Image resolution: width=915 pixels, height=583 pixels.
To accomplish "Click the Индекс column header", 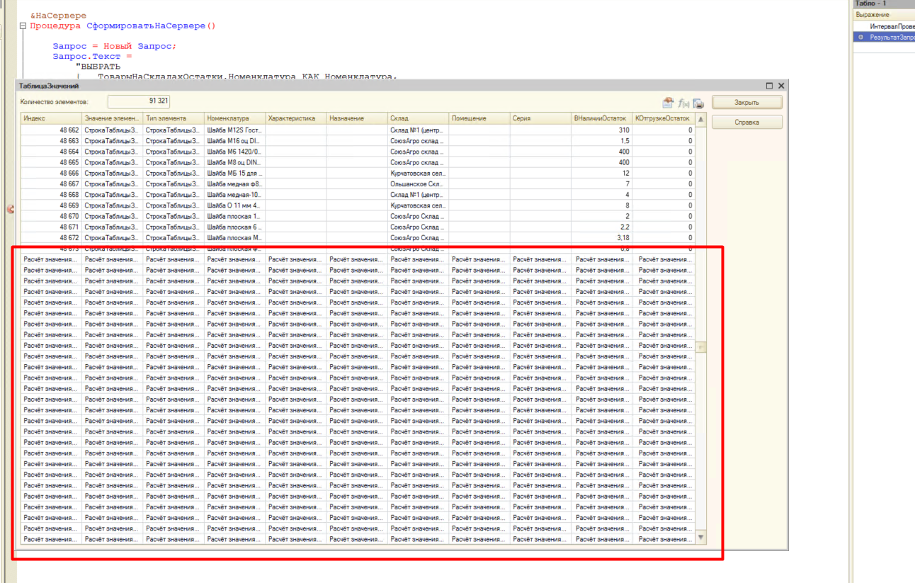I will coord(51,118).
